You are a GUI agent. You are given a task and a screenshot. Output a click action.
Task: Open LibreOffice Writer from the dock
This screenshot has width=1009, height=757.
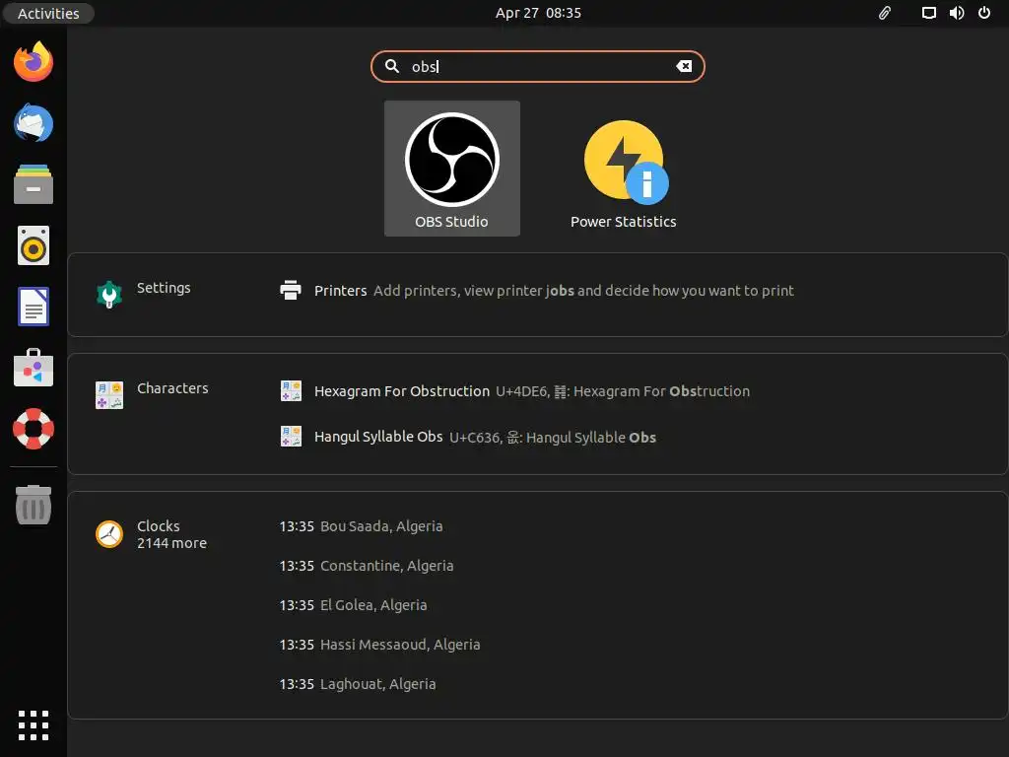tap(34, 307)
